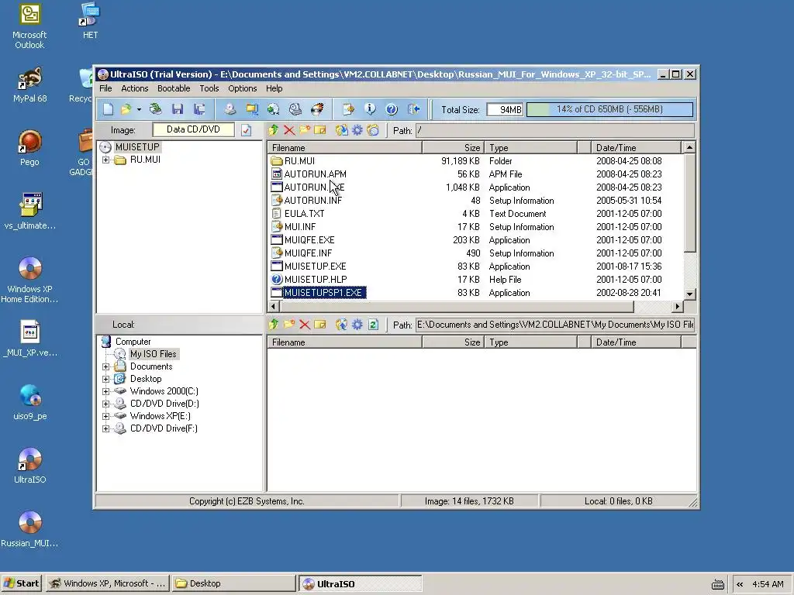794x595 pixels.
Task: Click the blue Help question mark icon
Action: pos(392,109)
